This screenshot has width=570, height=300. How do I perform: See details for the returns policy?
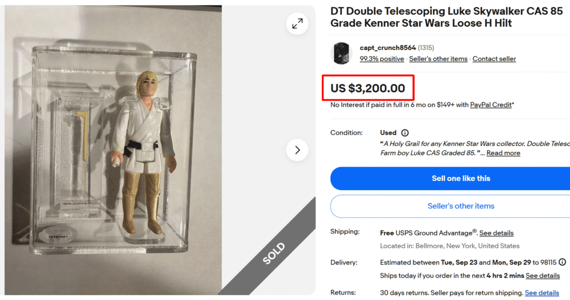pyautogui.click(x=542, y=293)
